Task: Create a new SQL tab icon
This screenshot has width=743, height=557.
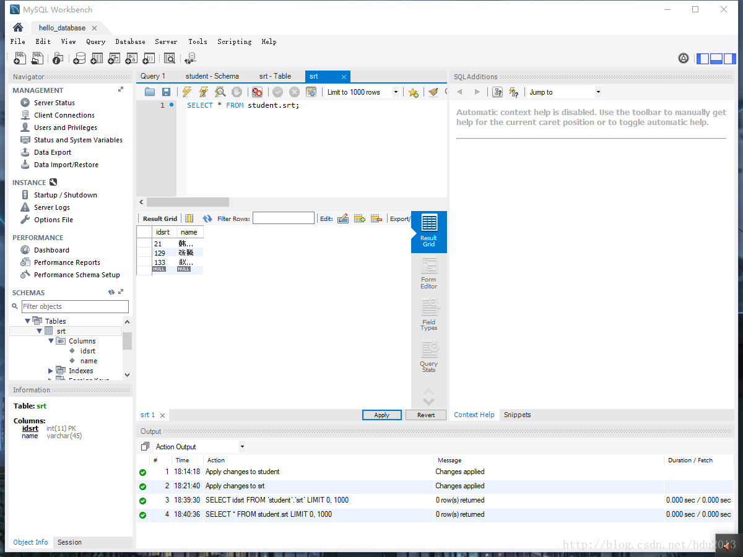Action: point(20,58)
